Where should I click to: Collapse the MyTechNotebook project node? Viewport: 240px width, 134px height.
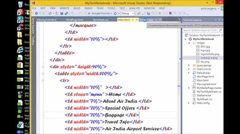coord(185,39)
